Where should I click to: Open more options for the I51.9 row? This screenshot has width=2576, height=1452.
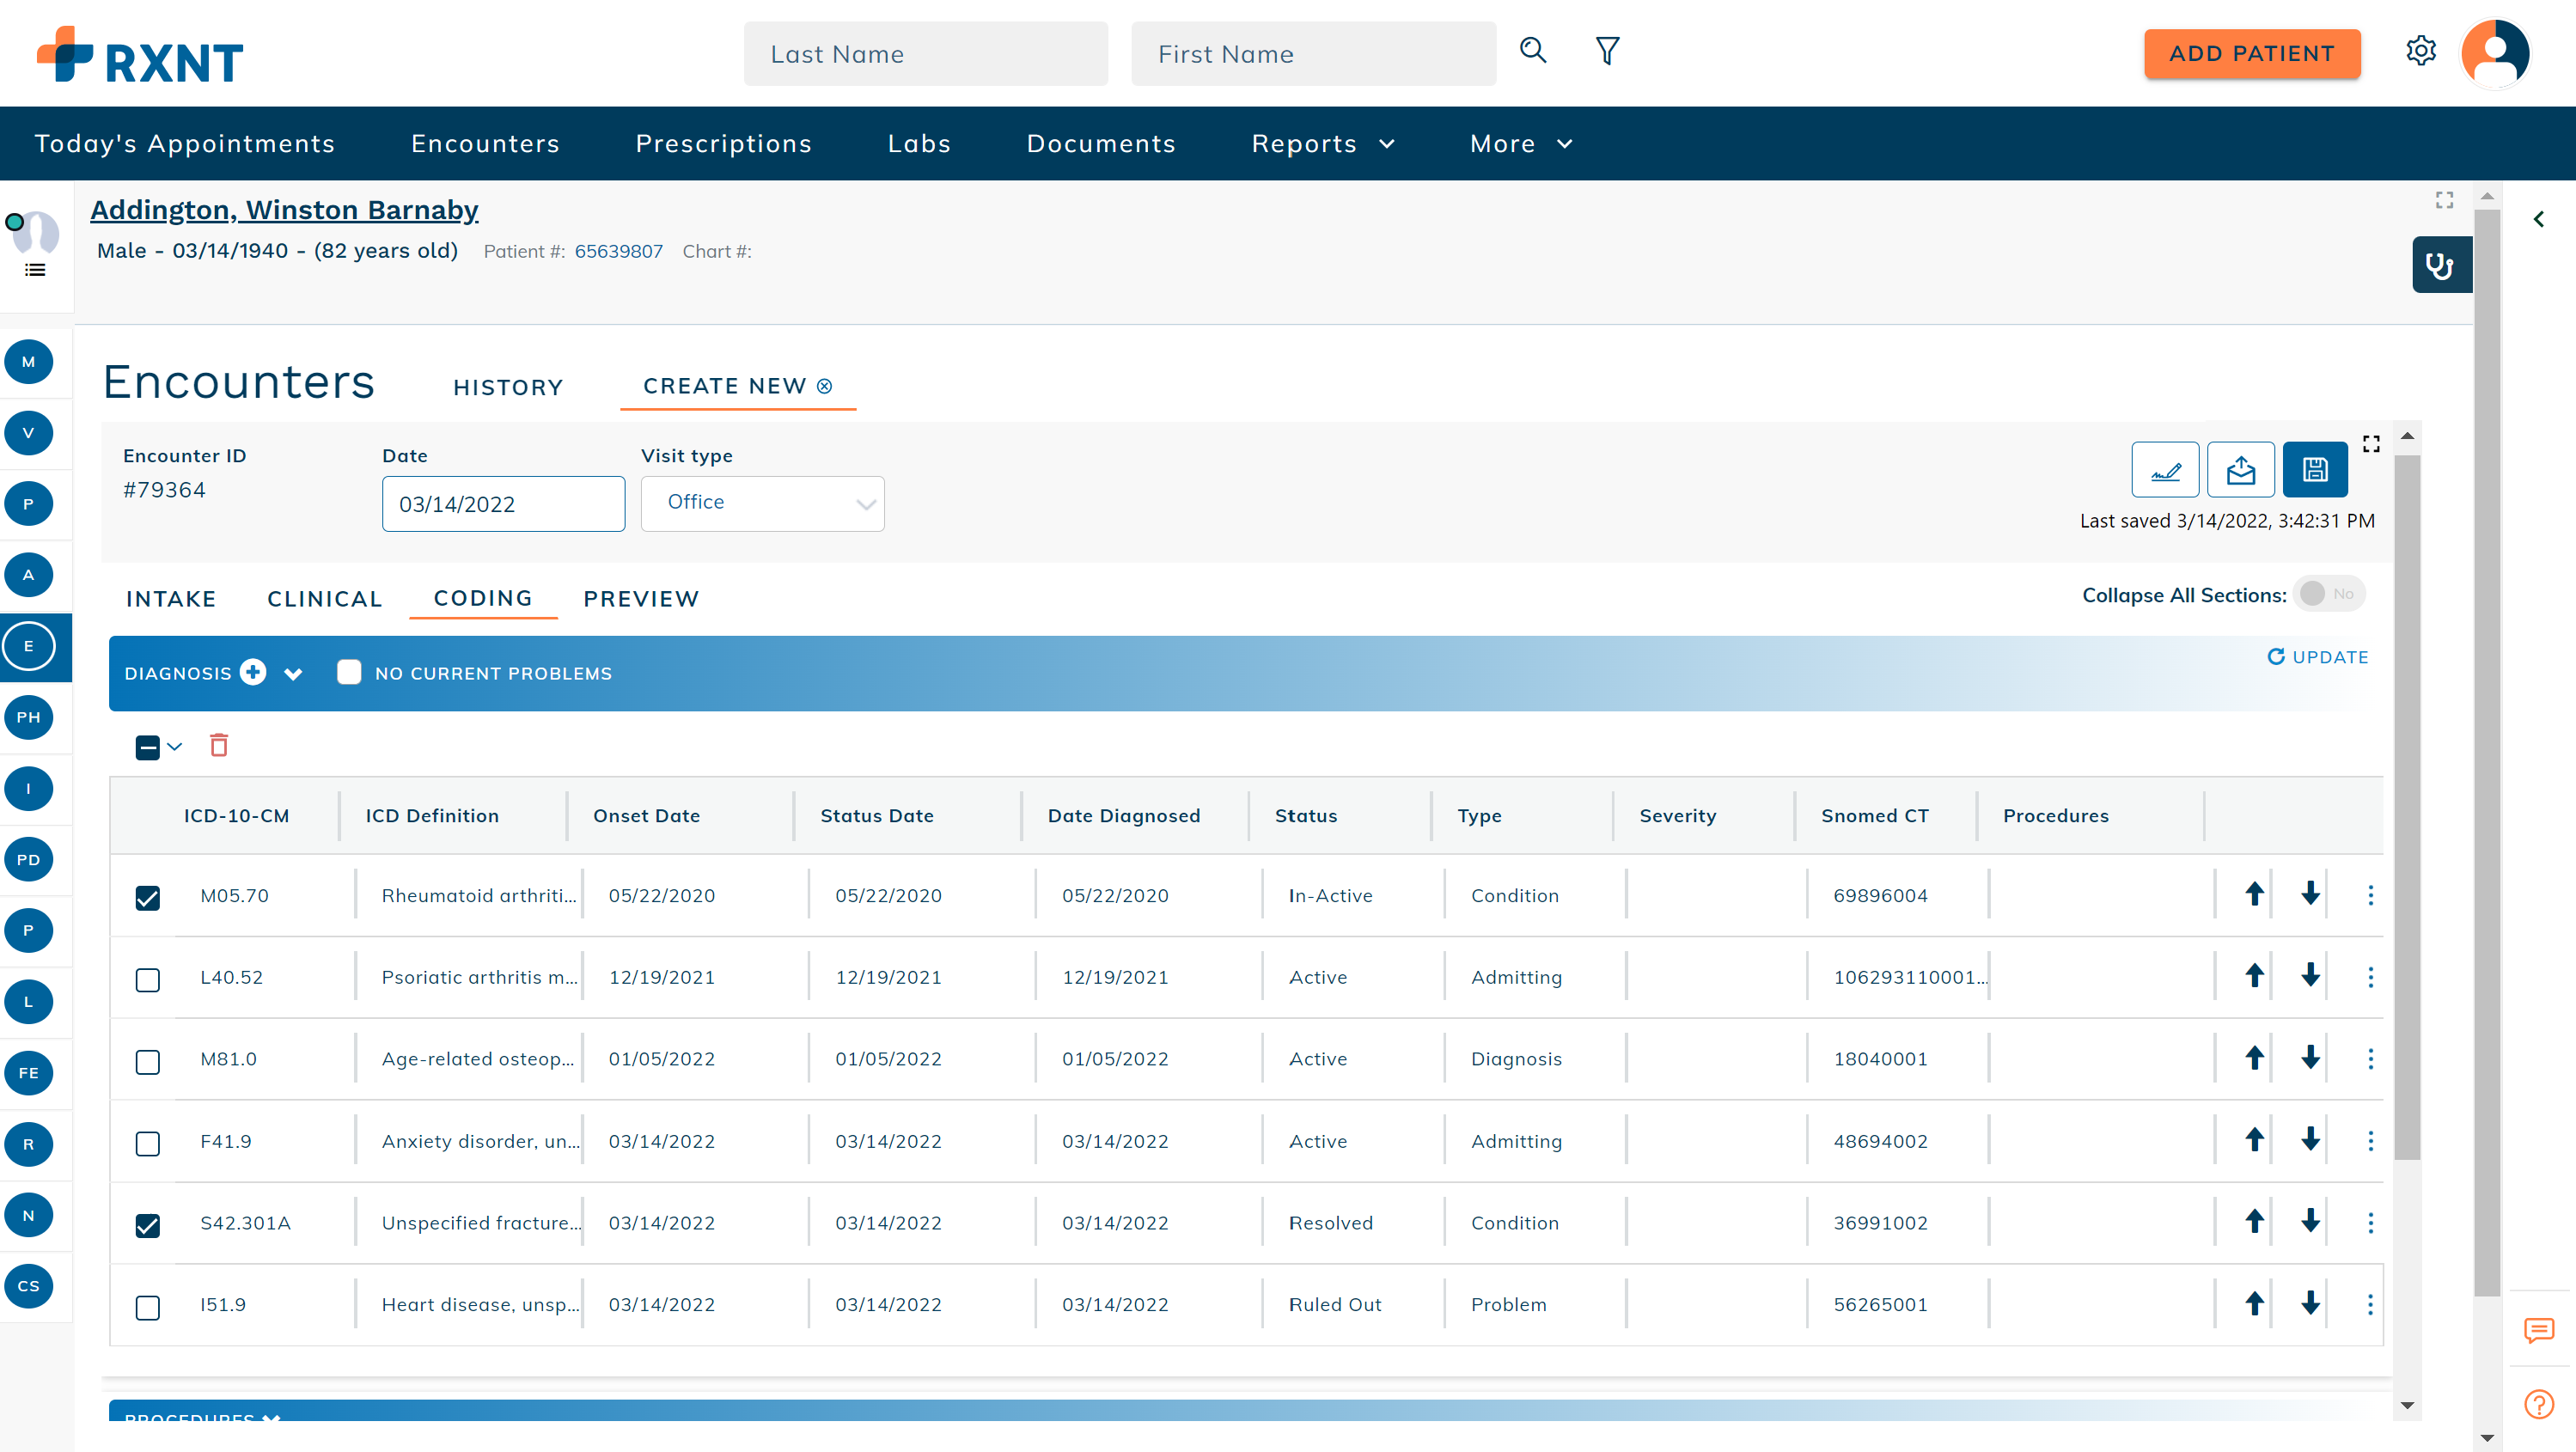click(x=2370, y=1304)
